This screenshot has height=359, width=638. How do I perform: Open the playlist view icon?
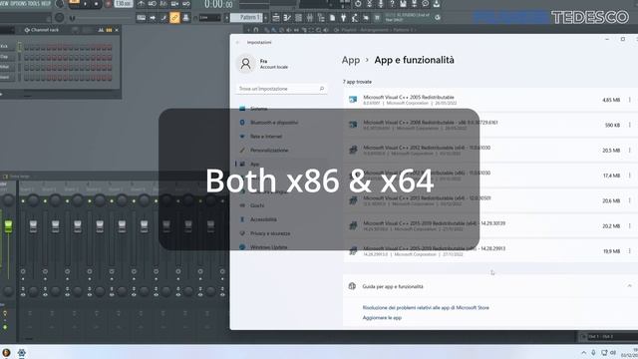point(276,18)
